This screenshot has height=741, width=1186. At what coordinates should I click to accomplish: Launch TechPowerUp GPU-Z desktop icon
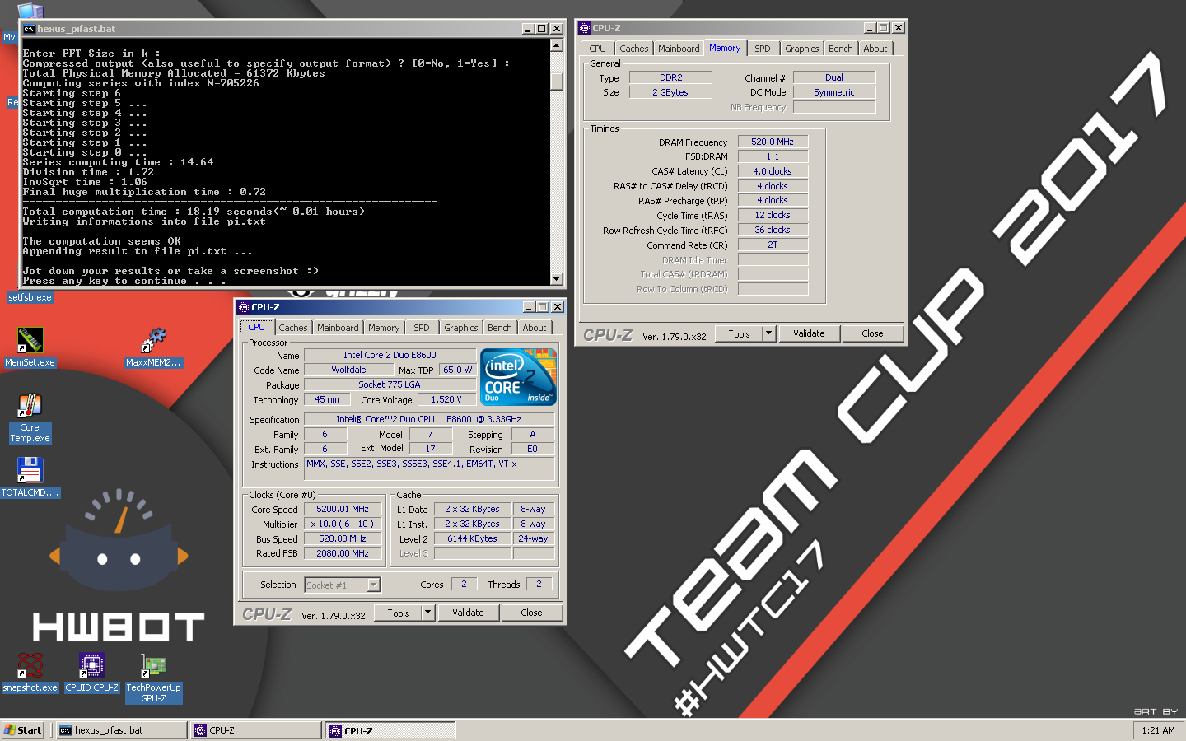153,665
